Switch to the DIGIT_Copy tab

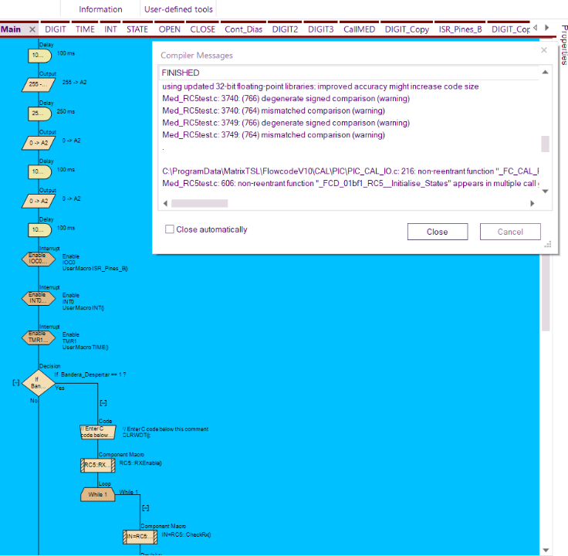click(407, 29)
